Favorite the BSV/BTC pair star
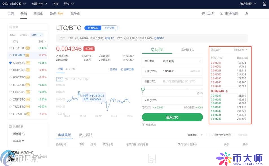269x166 pixels. point(10,77)
